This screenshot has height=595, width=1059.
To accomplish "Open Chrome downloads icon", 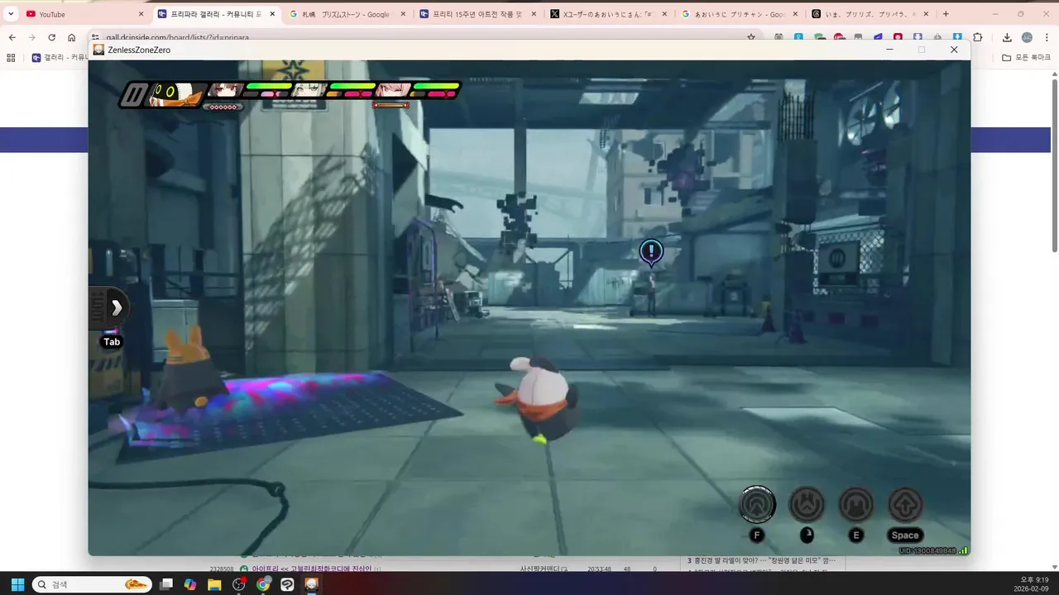I will coord(1007,37).
